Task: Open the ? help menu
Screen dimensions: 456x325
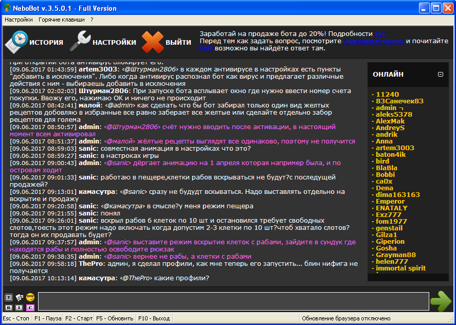Action: (x=92, y=20)
